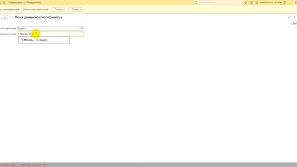Open favorites star in title bar
Screen dimensions: 297x167
(x=257, y=2)
